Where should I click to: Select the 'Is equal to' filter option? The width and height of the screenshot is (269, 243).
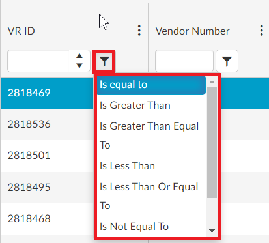pyautogui.click(x=151, y=85)
